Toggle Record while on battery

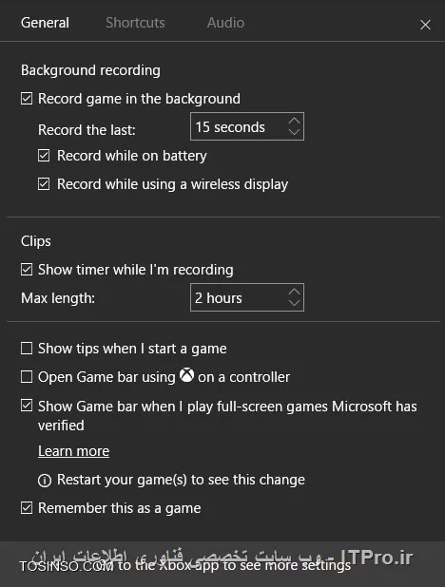point(44,156)
